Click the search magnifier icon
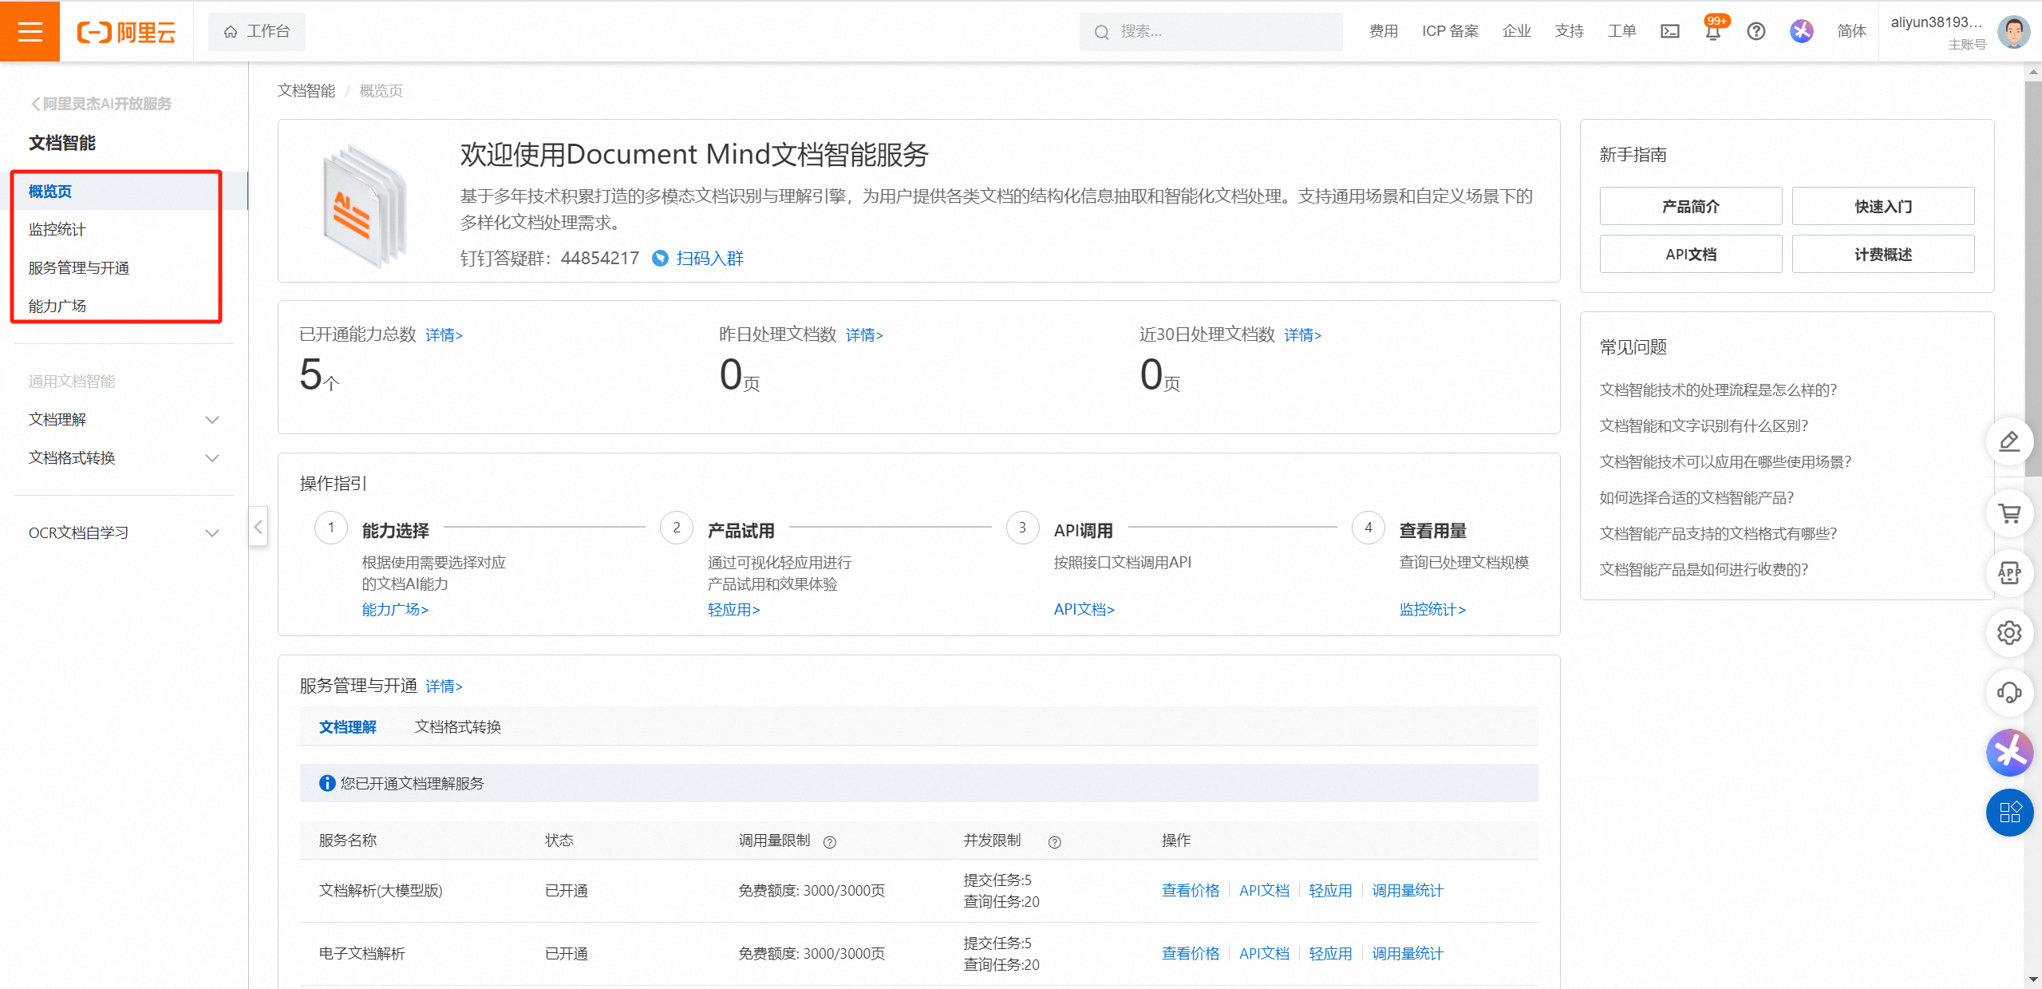 point(1101,32)
